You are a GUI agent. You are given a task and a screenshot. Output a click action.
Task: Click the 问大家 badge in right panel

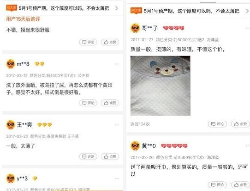[136, 11]
